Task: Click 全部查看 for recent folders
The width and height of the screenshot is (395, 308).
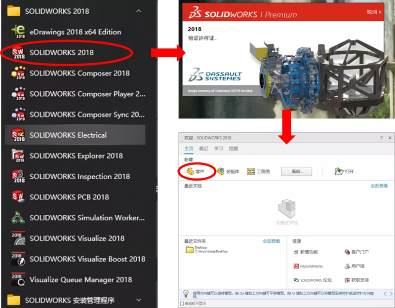Action: coord(271,241)
